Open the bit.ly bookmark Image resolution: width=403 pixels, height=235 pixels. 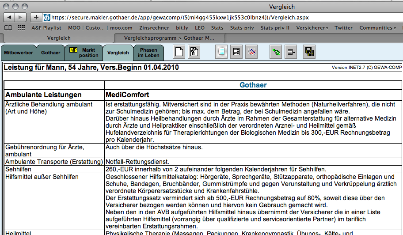click(x=182, y=28)
